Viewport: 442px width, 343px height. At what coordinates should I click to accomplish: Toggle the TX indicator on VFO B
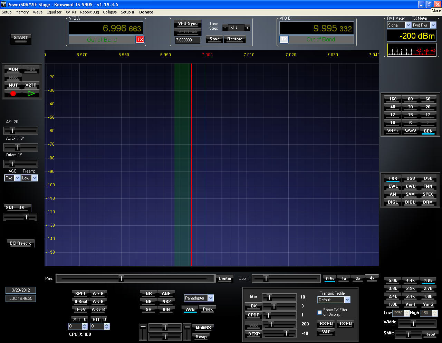(x=284, y=39)
